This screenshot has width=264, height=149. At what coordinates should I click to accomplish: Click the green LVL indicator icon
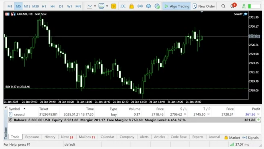tap(243, 6)
